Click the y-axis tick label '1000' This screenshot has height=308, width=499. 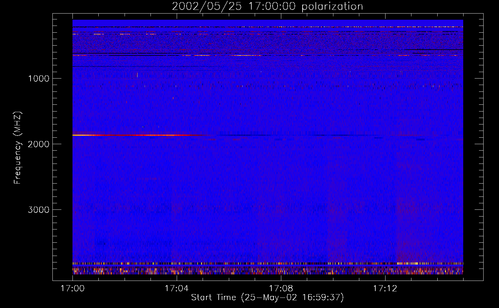[39, 79]
